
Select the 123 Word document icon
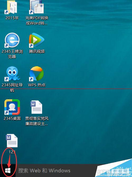point(12,141)
